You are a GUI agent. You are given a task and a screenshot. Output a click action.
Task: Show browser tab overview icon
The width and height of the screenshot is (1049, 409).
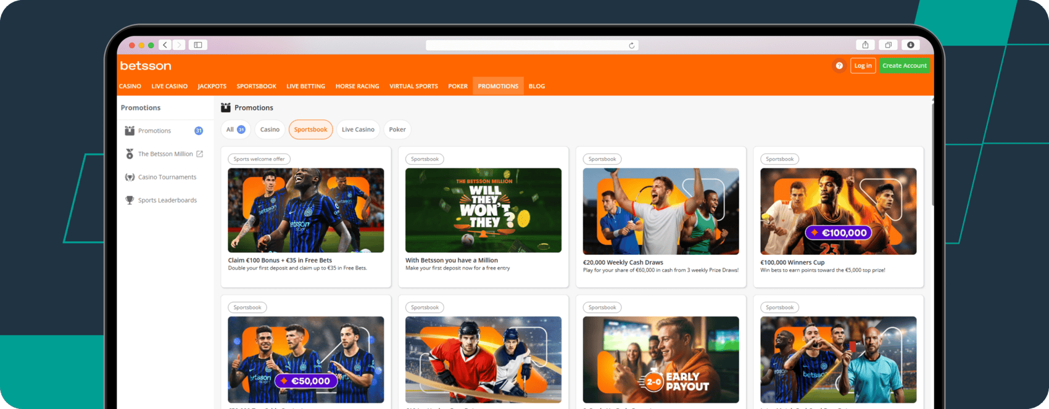pyautogui.click(x=888, y=45)
